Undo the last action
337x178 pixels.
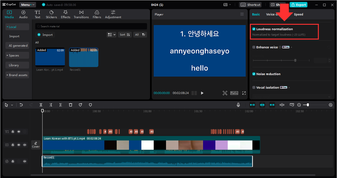(x=21, y=105)
